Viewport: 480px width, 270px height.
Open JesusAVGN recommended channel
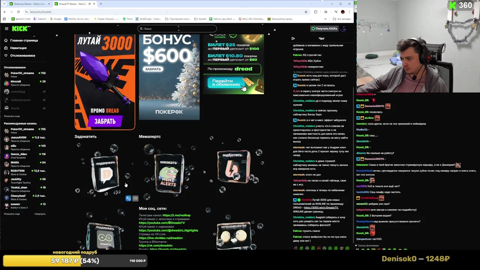click(25, 139)
